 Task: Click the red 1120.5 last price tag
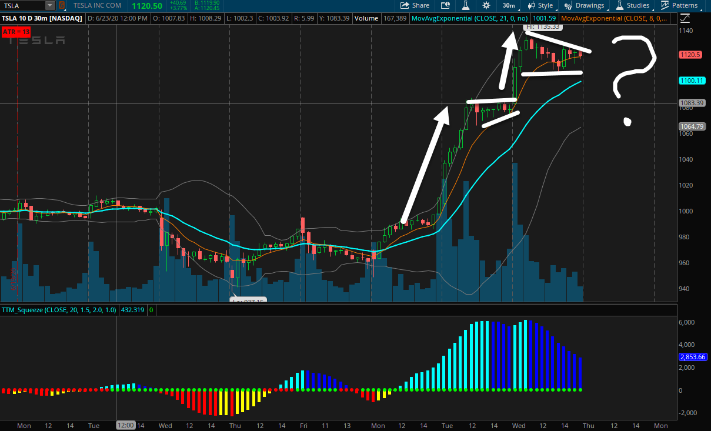(x=691, y=55)
